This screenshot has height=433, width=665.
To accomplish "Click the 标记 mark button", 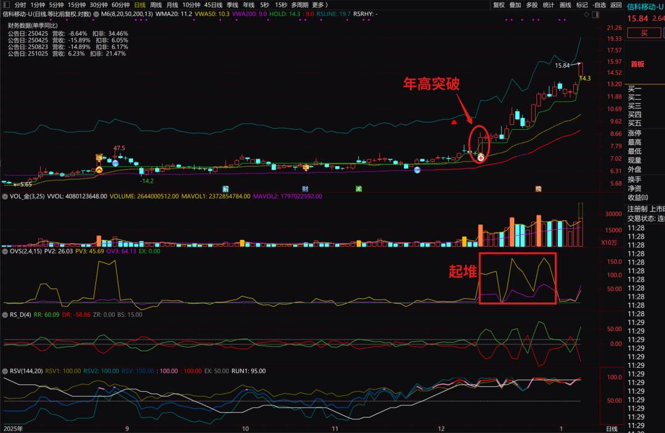I will (582, 5).
